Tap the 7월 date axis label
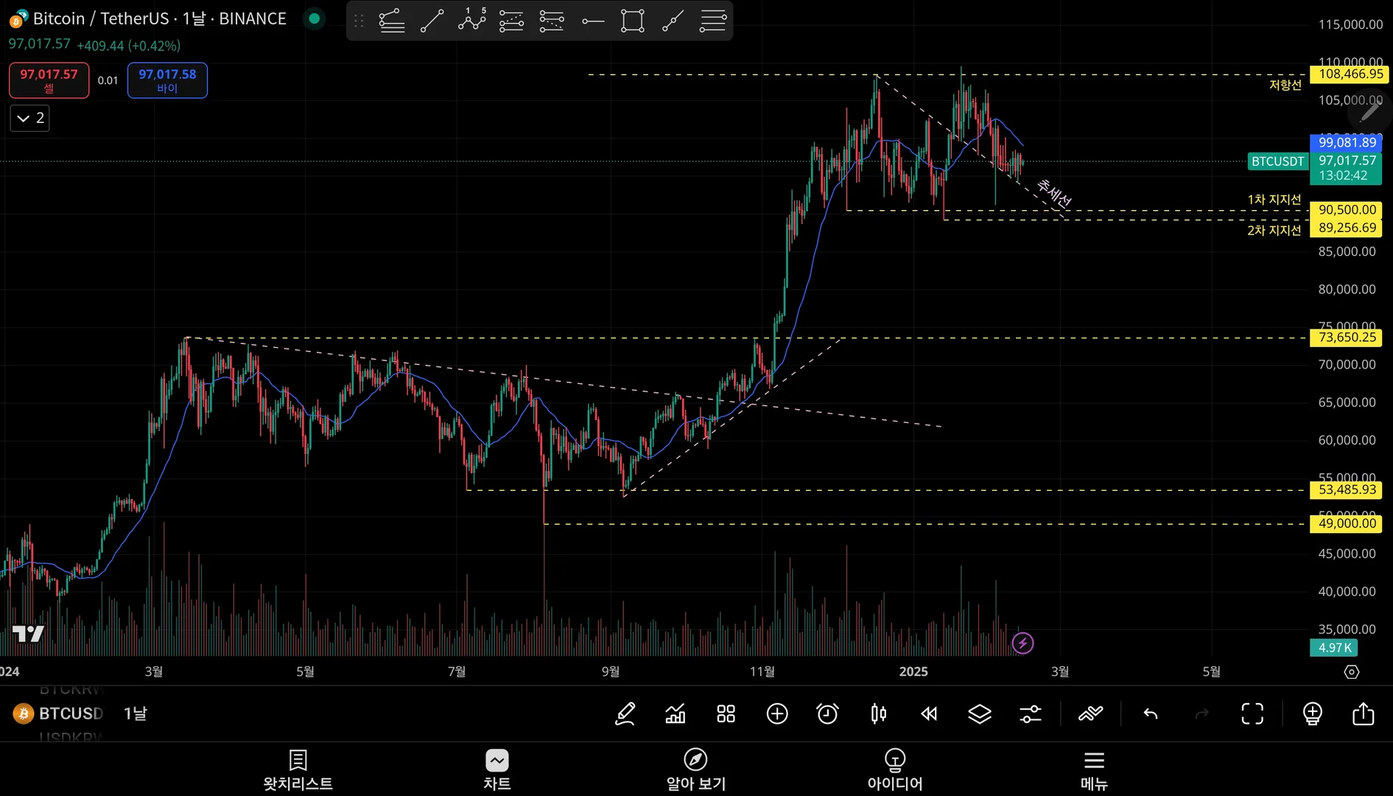This screenshot has height=796, width=1393. [457, 671]
